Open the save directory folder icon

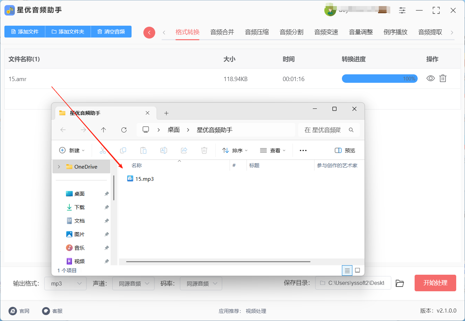[x=400, y=283]
